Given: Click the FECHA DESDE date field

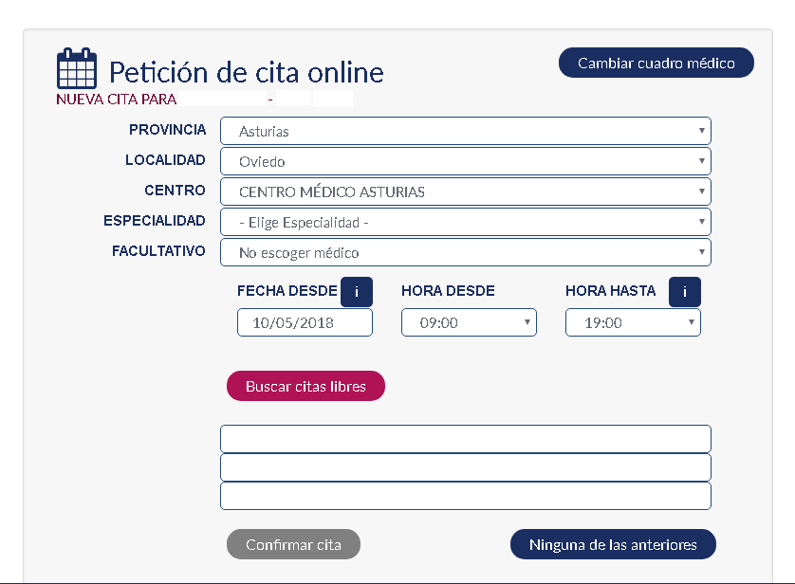Looking at the screenshot, I should click(305, 323).
